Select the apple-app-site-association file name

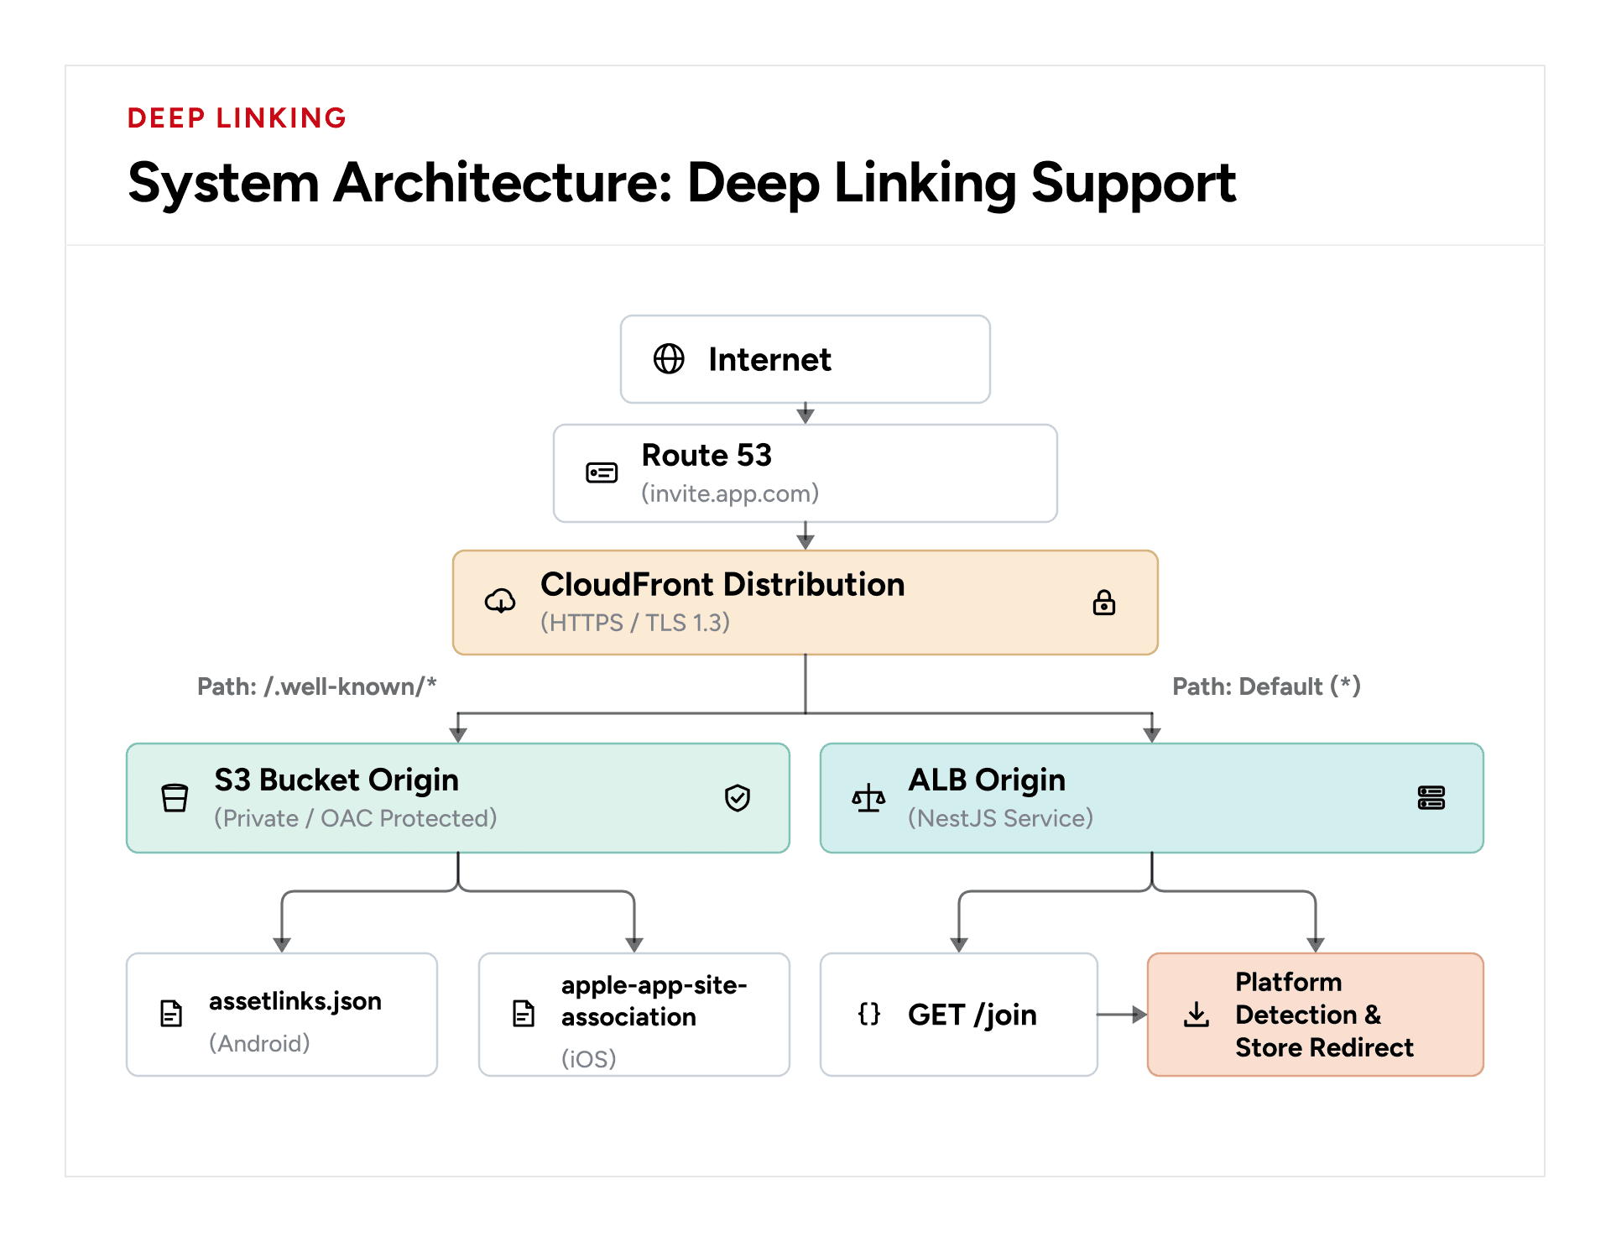pyautogui.click(x=654, y=1001)
